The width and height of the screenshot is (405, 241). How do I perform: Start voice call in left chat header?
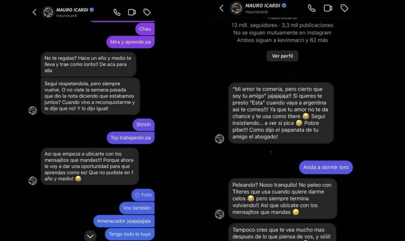coord(117,12)
